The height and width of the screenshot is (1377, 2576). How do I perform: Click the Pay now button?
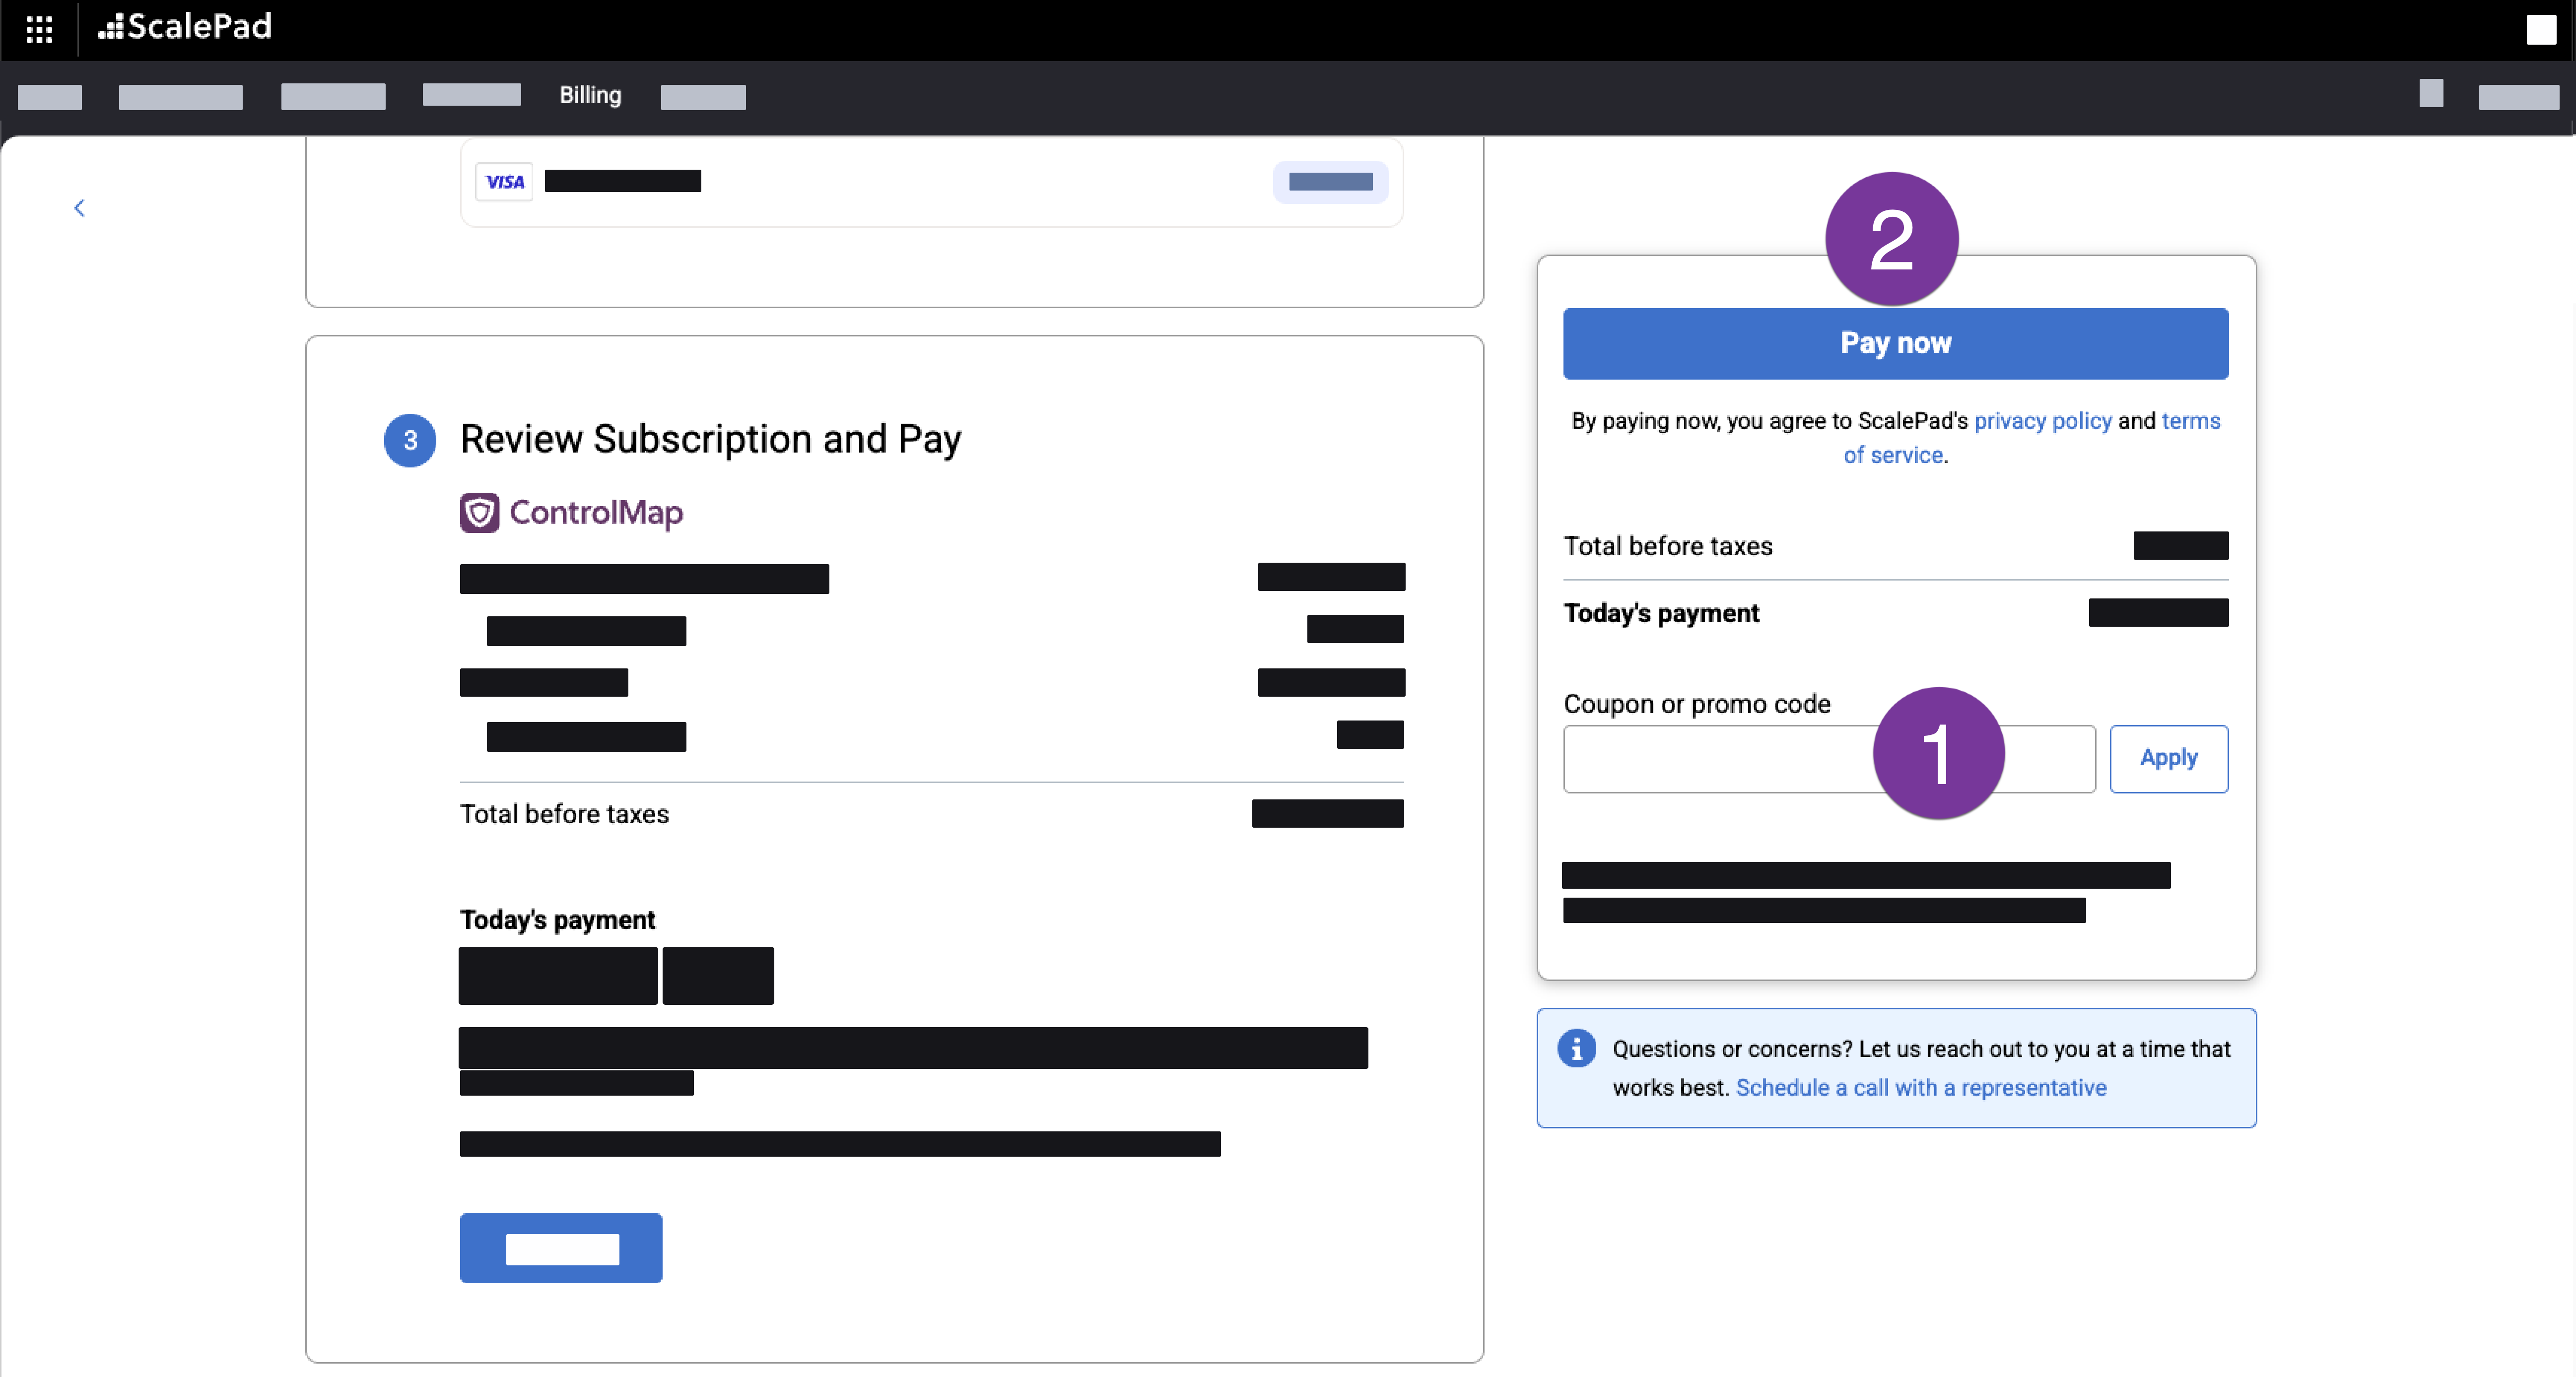[1895, 343]
